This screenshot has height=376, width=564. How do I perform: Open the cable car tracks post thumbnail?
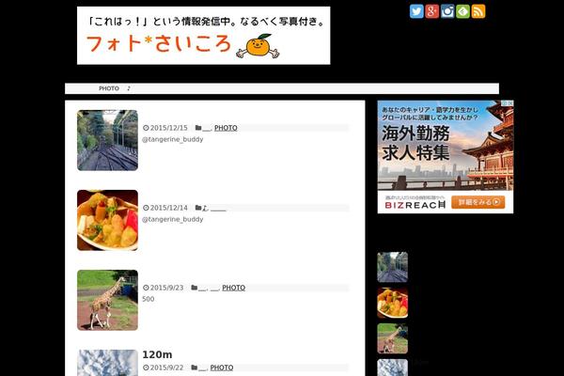point(107,140)
